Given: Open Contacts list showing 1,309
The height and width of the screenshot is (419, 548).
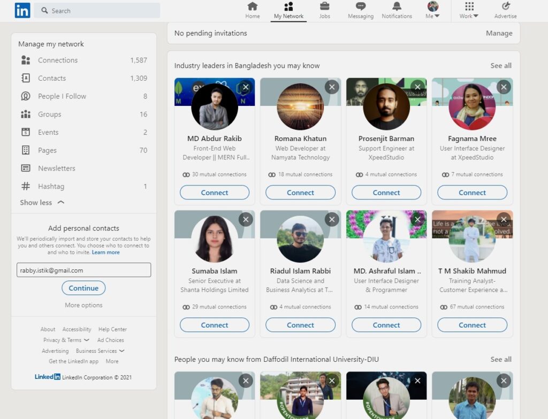Looking at the screenshot, I should pos(84,78).
